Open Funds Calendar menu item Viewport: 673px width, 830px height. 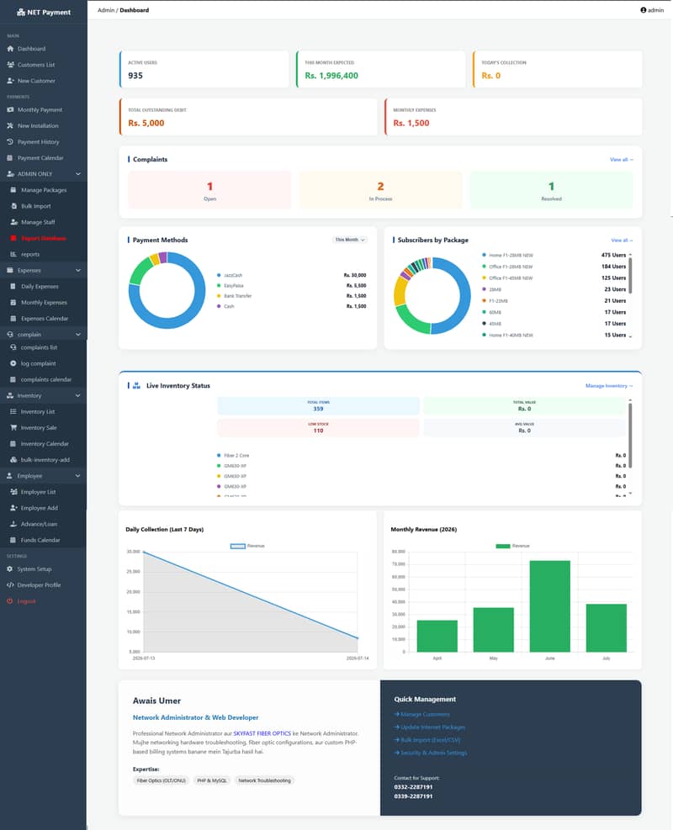click(44, 540)
